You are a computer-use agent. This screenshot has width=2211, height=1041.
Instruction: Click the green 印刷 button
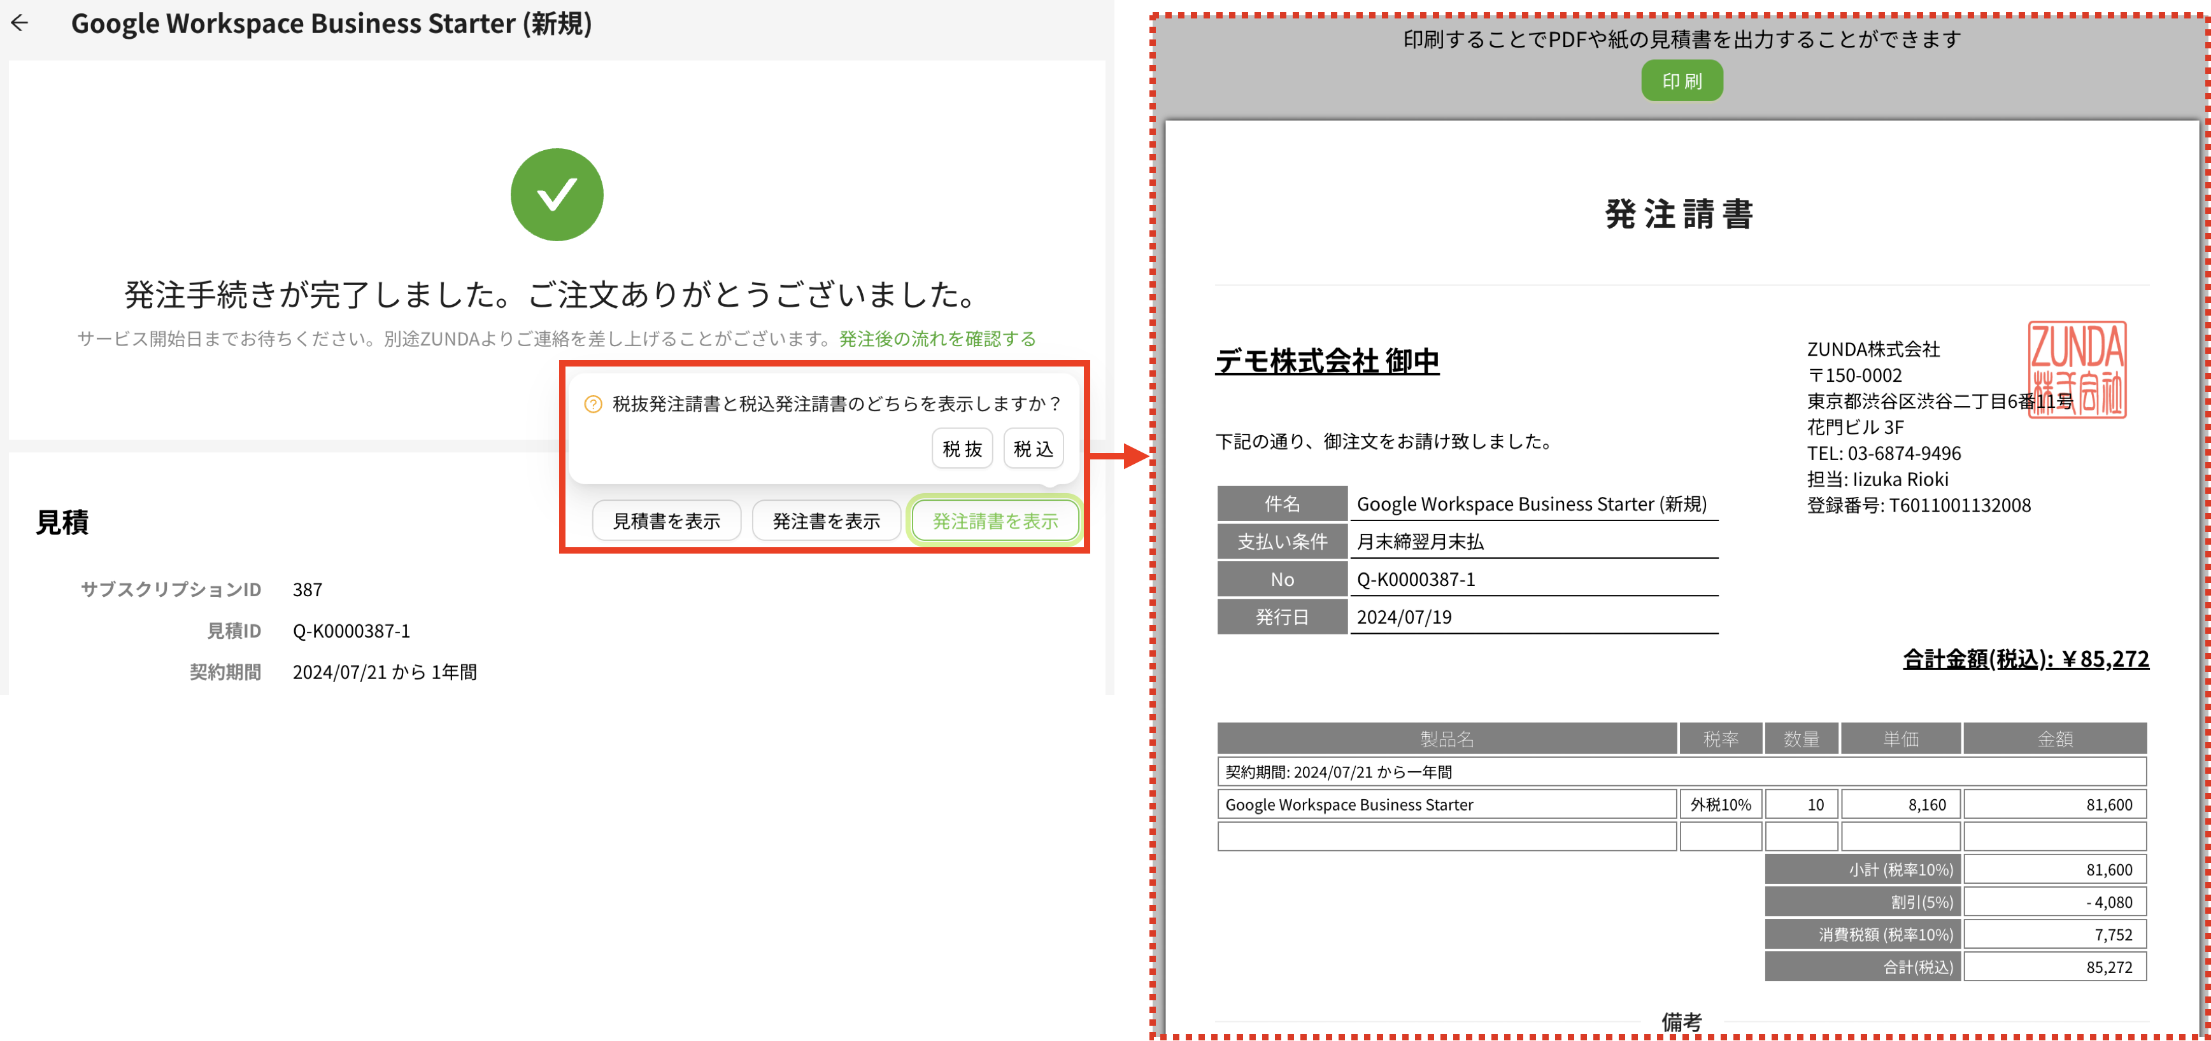[x=1681, y=81]
